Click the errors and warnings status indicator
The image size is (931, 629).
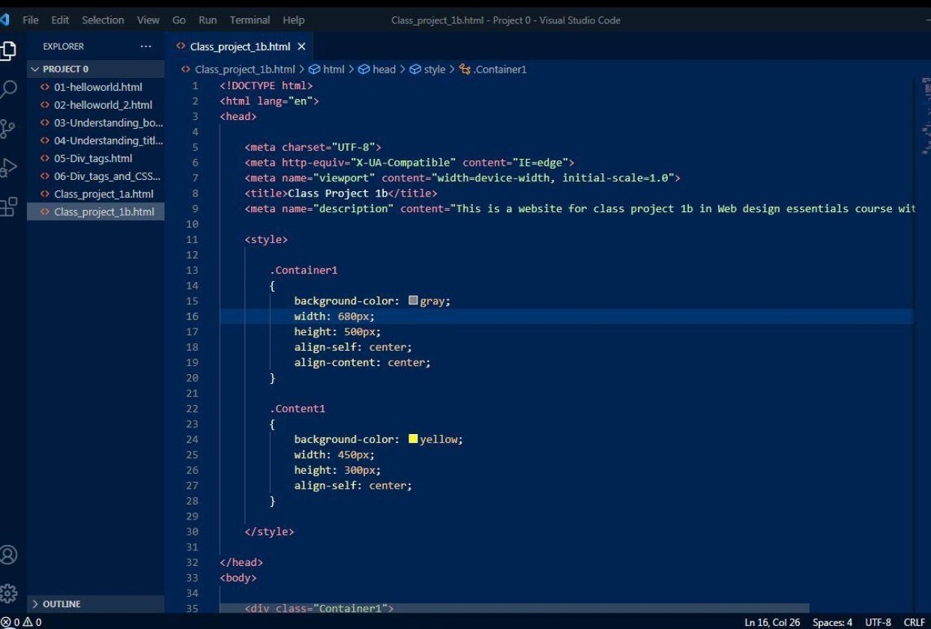pos(21,622)
